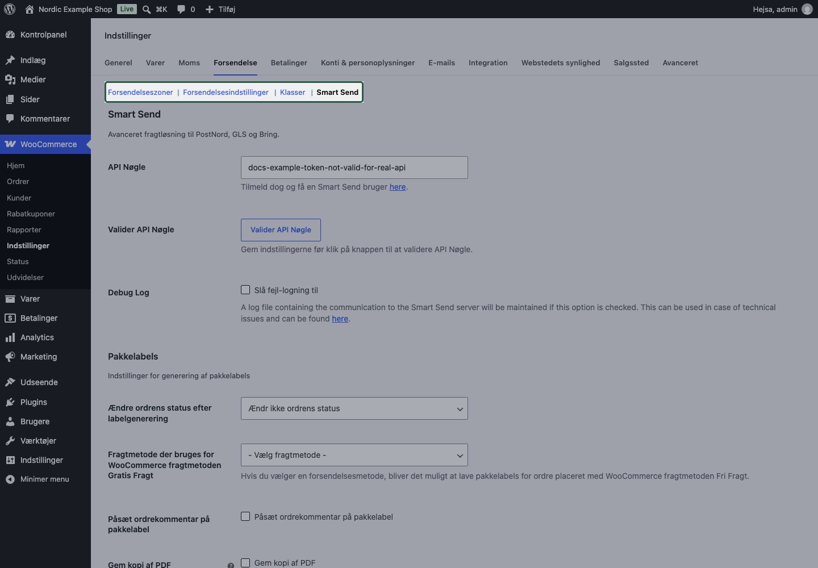Click the Plugins plug icon
Screen dimensions: 818x568
[x=10, y=402]
